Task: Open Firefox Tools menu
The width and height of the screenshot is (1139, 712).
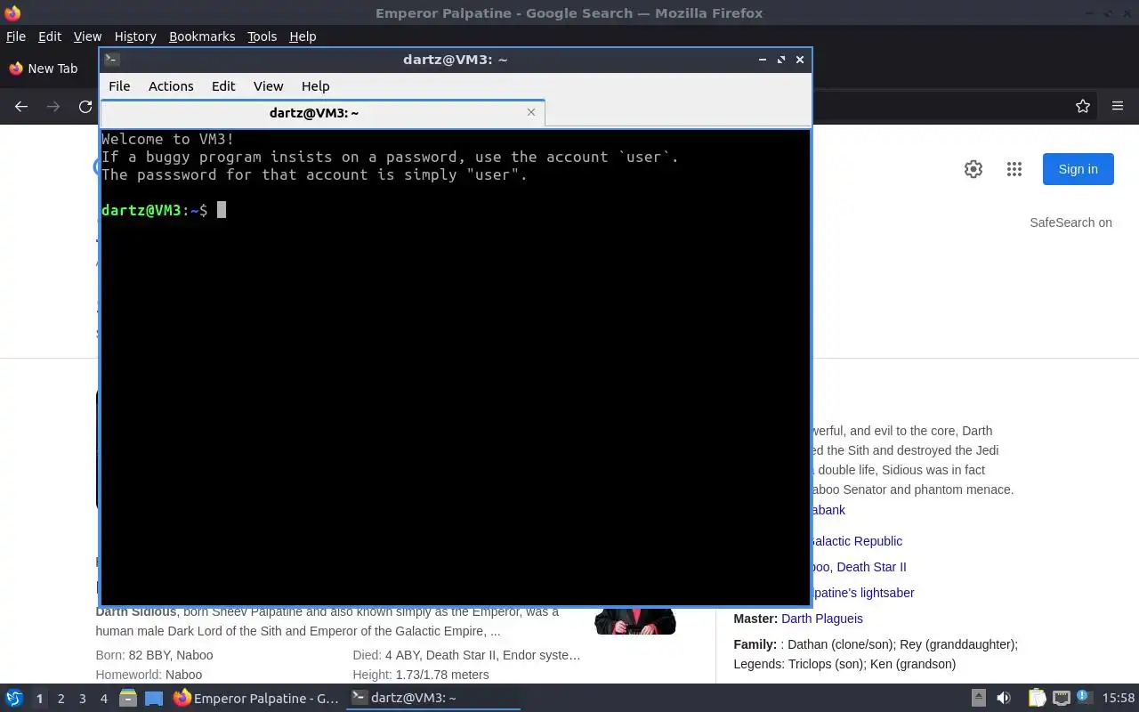Action: 262,36
